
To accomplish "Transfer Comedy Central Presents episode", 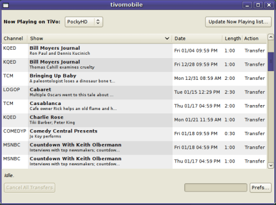I will click(x=255, y=134).
